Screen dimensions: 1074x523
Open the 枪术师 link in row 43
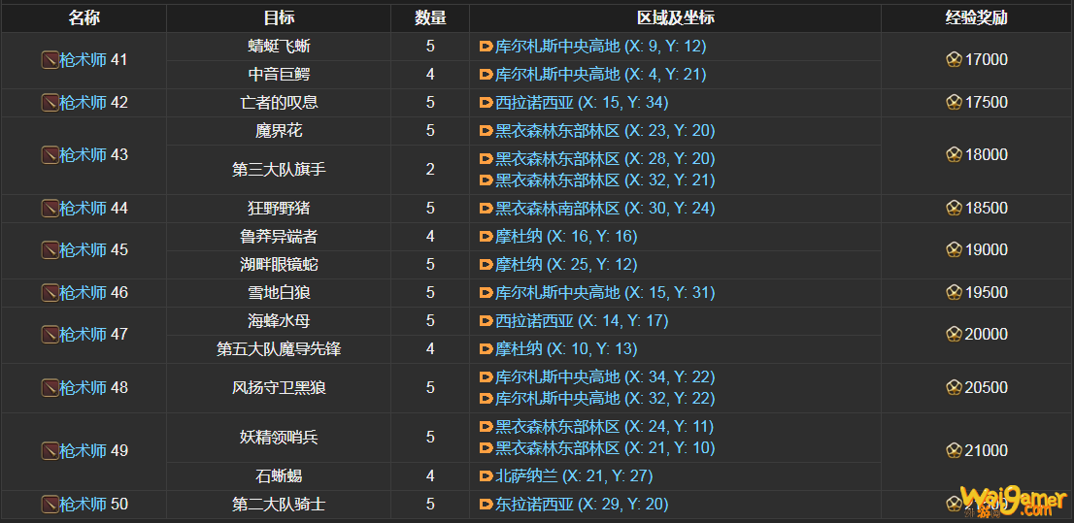[83, 155]
